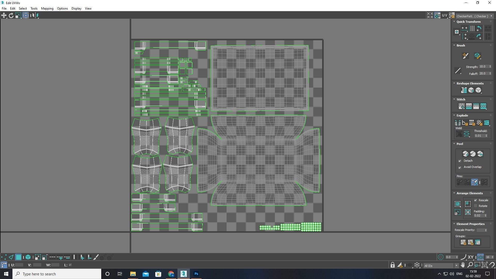Click the Brush Strength value field
The height and width of the screenshot is (279, 496).
483,67
